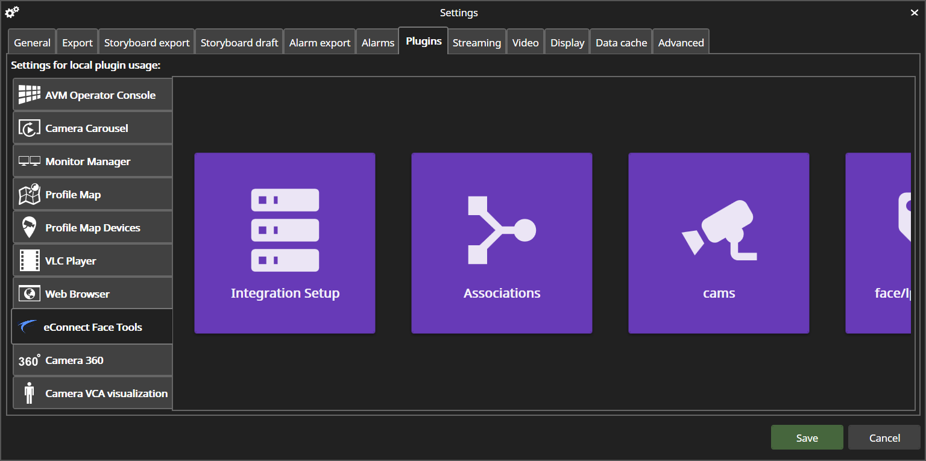Viewport: 926px width, 461px height.
Task: Switch to the General tab
Action: pyautogui.click(x=32, y=42)
